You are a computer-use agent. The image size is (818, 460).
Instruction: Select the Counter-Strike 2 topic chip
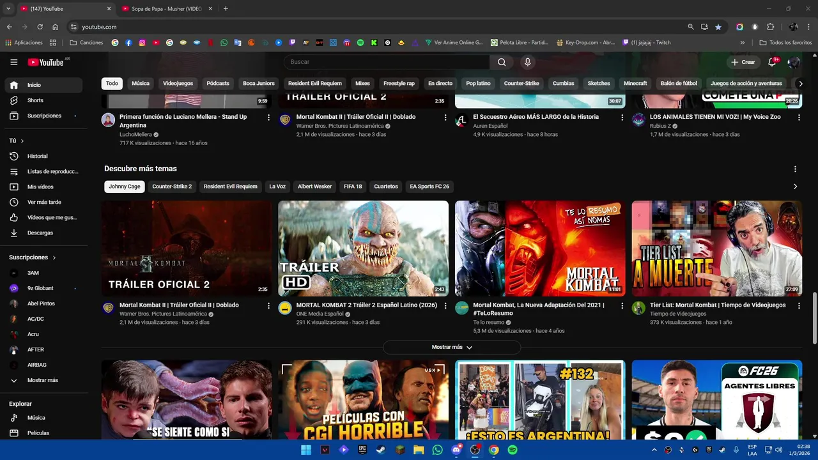(172, 187)
